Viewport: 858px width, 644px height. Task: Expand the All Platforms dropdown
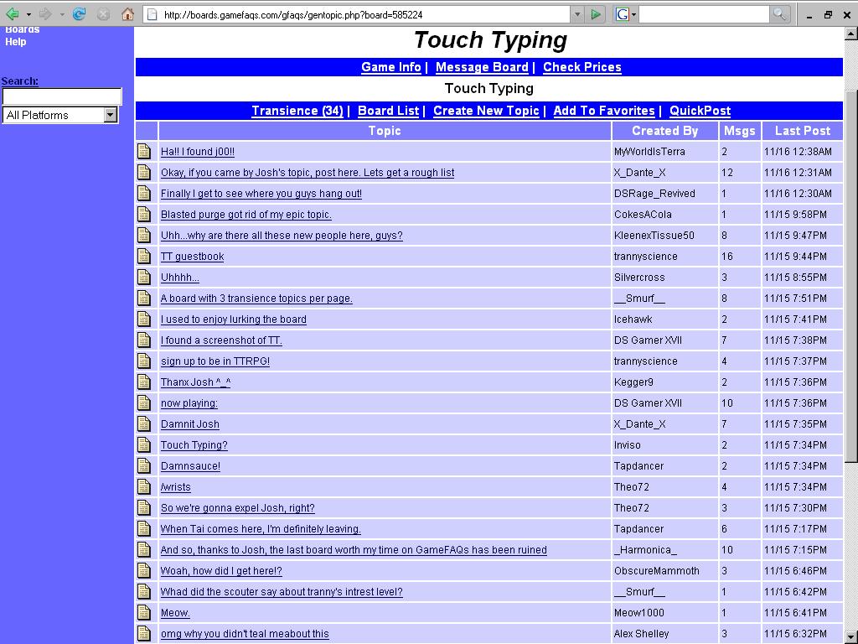(110, 115)
